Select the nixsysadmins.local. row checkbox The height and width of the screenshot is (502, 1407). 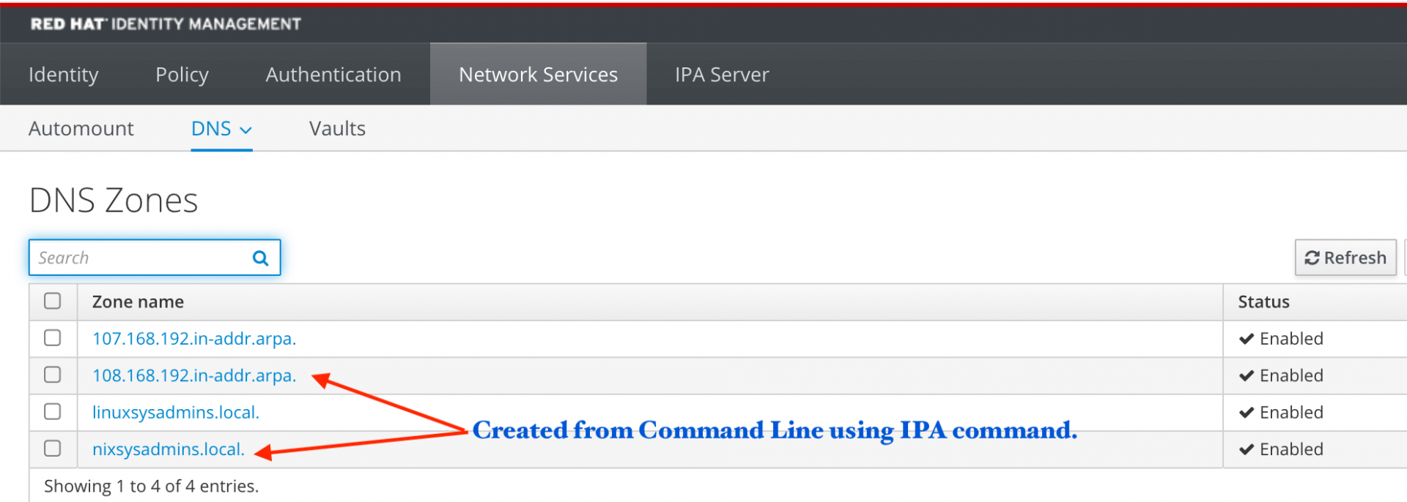pos(52,448)
